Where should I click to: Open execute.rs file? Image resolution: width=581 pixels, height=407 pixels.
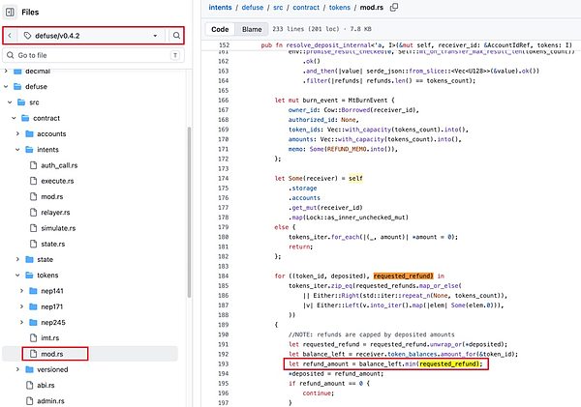coord(57,181)
